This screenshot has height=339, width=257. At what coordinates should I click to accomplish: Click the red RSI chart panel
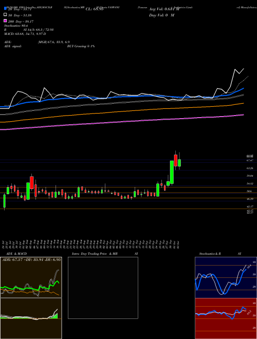226,318
